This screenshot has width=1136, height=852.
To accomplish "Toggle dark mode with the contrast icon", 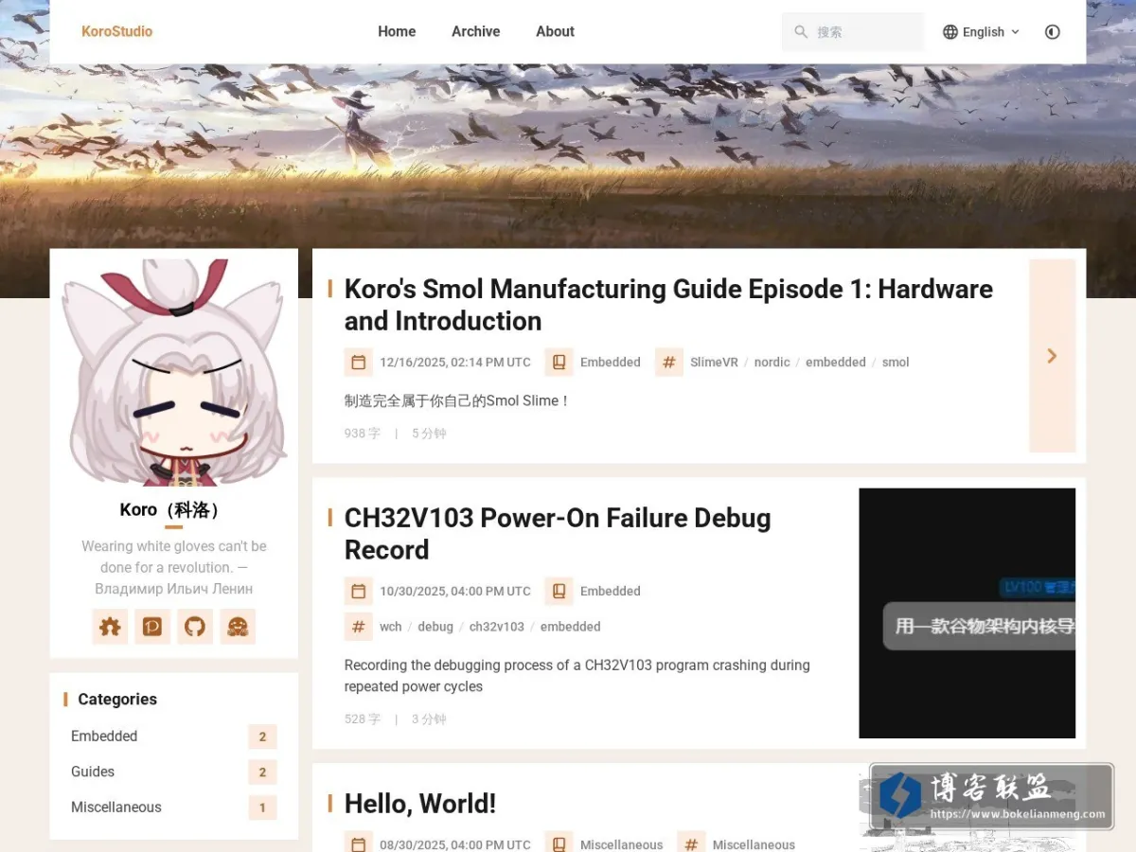I will [1052, 32].
